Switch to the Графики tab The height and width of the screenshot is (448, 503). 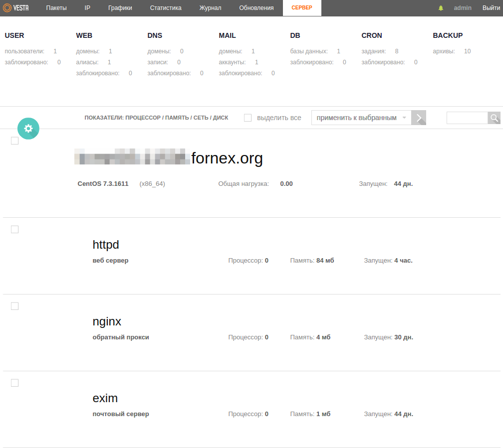tap(120, 8)
